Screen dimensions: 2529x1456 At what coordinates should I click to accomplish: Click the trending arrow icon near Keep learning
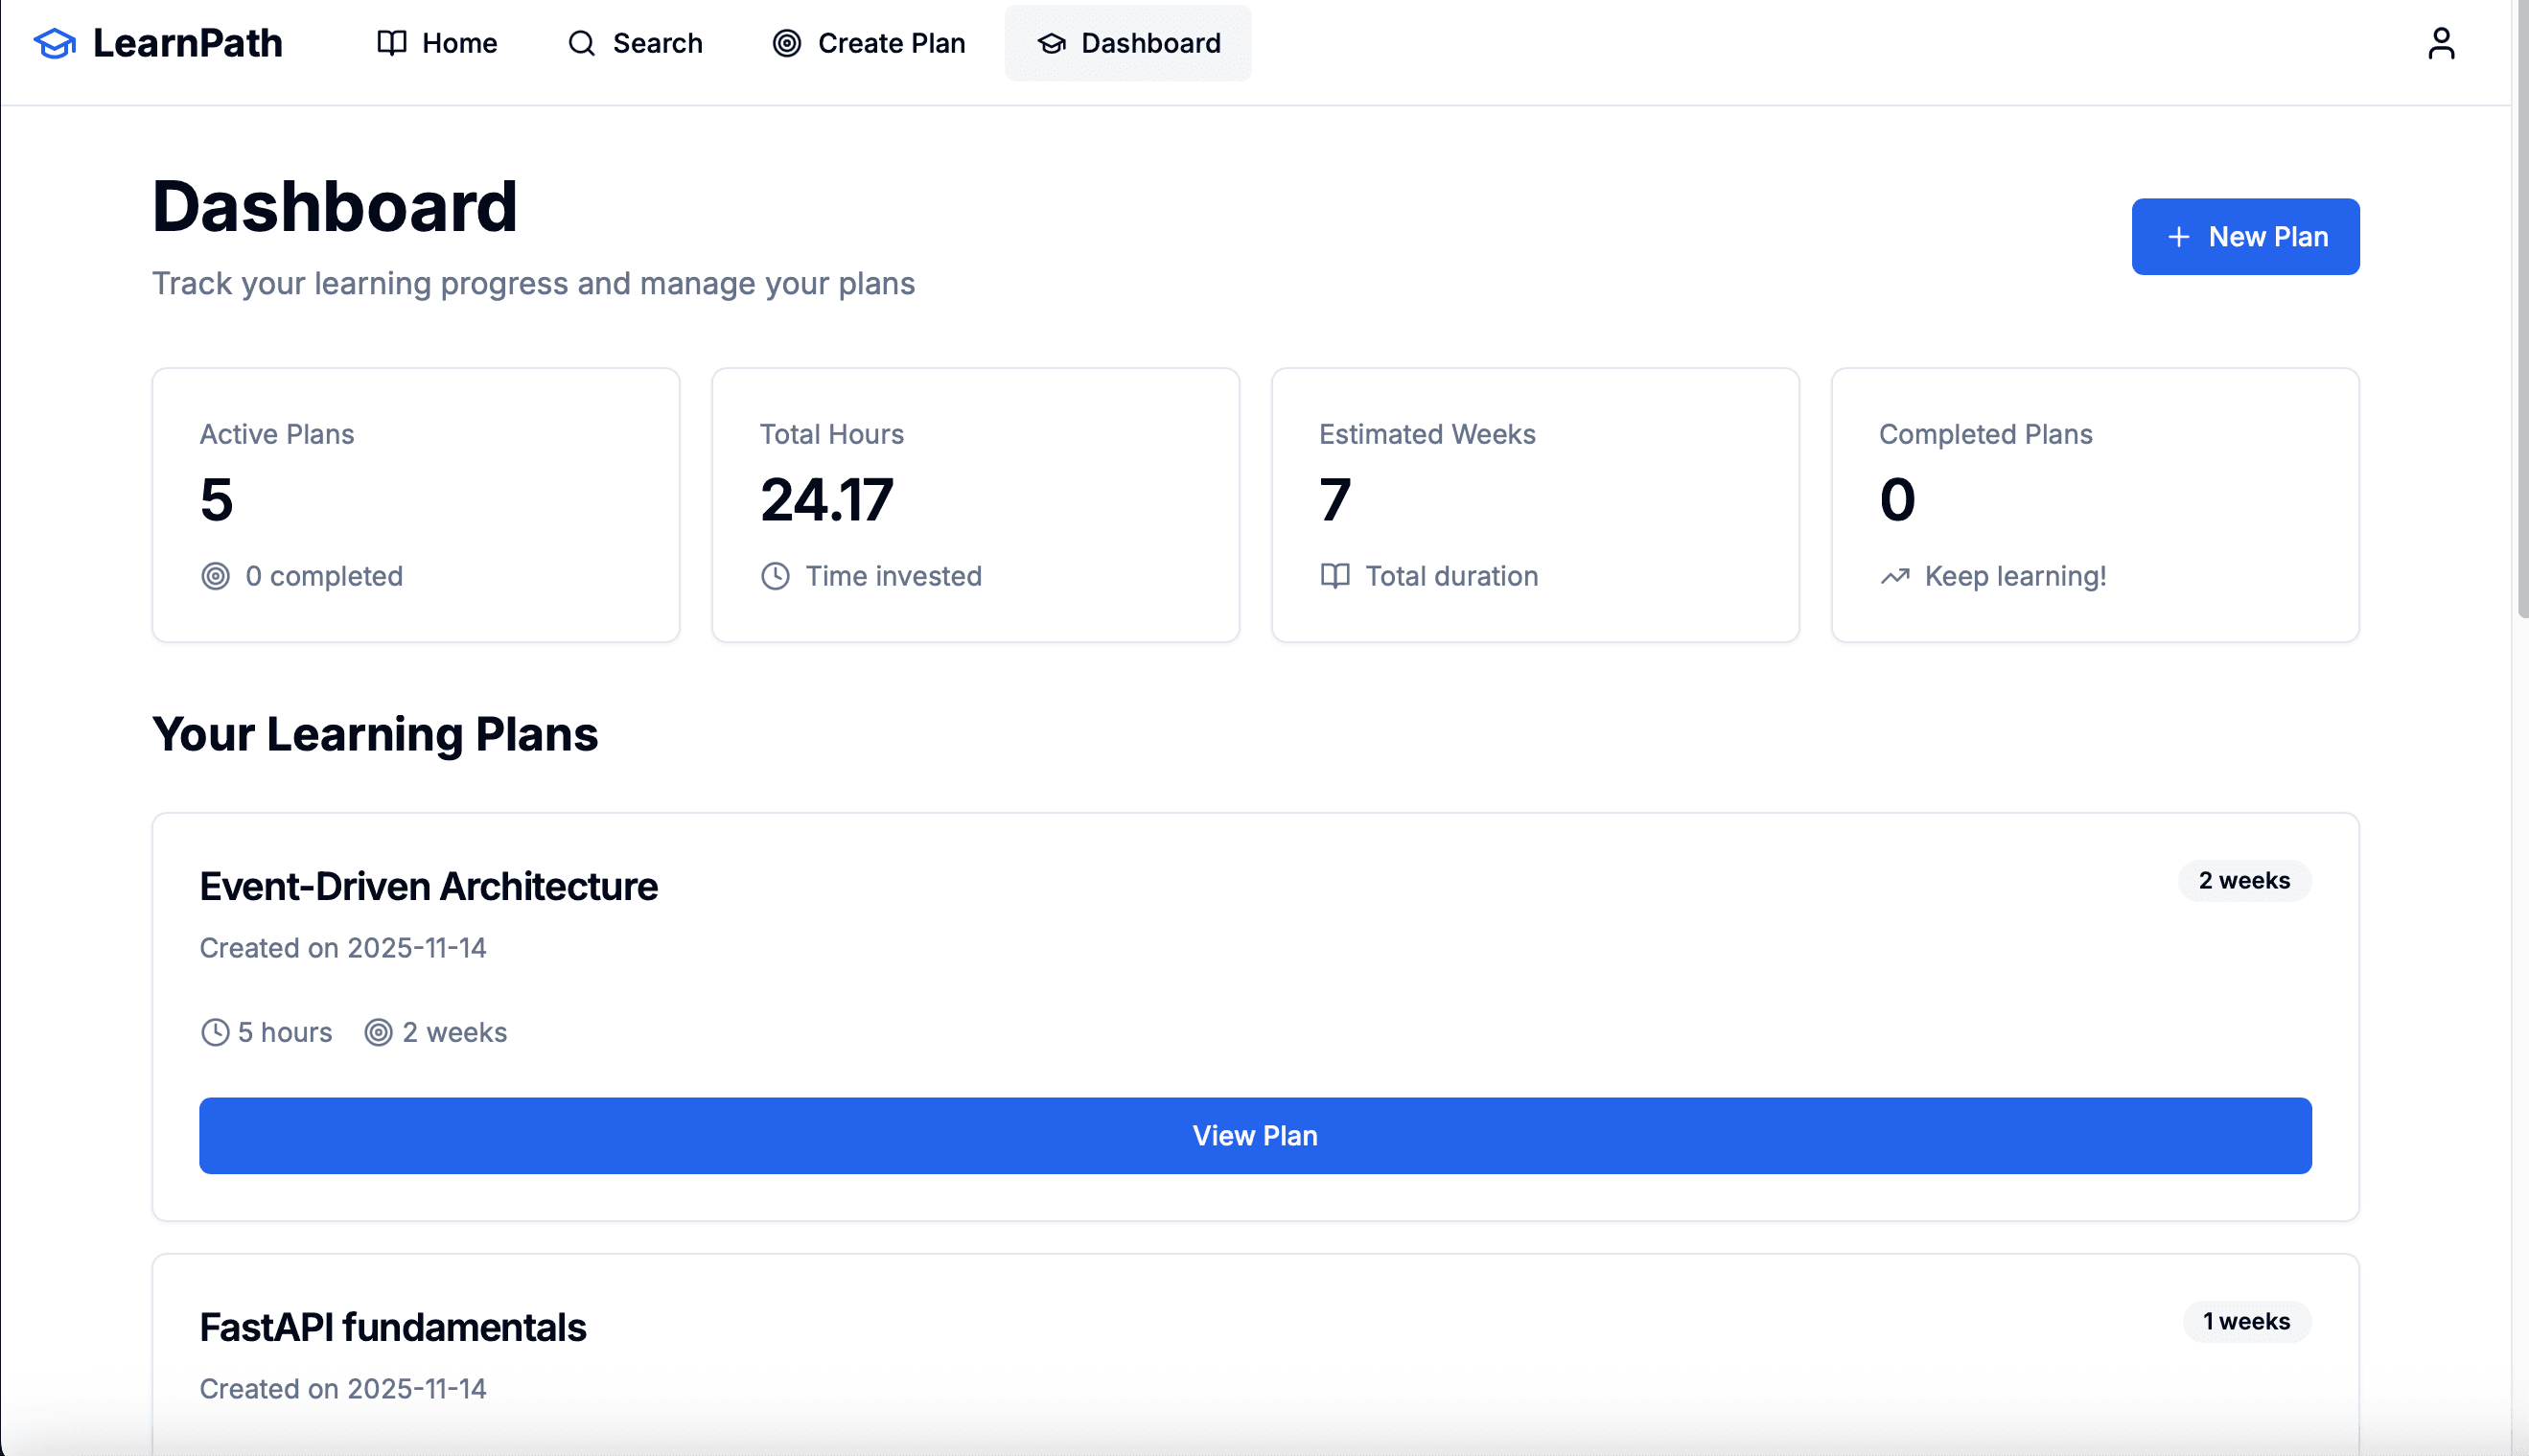point(1895,575)
